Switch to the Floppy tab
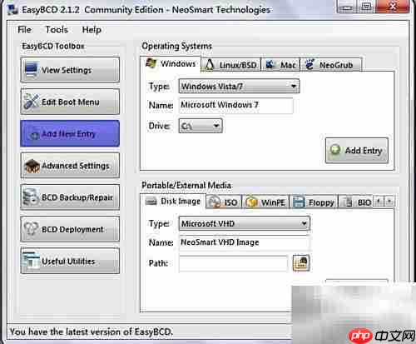Screen dimensions: 416x344 point(314,202)
